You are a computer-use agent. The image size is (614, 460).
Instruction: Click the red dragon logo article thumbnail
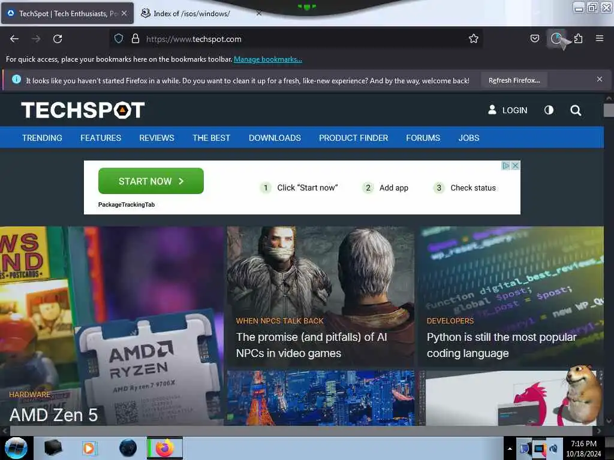coord(510,398)
